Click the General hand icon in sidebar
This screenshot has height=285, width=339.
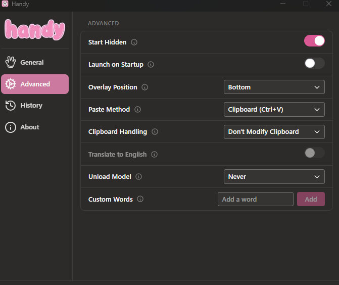(11, 62)
